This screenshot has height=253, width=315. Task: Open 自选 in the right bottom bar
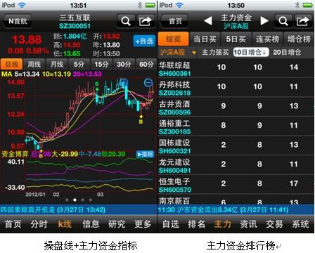click(x=171, y=224)
